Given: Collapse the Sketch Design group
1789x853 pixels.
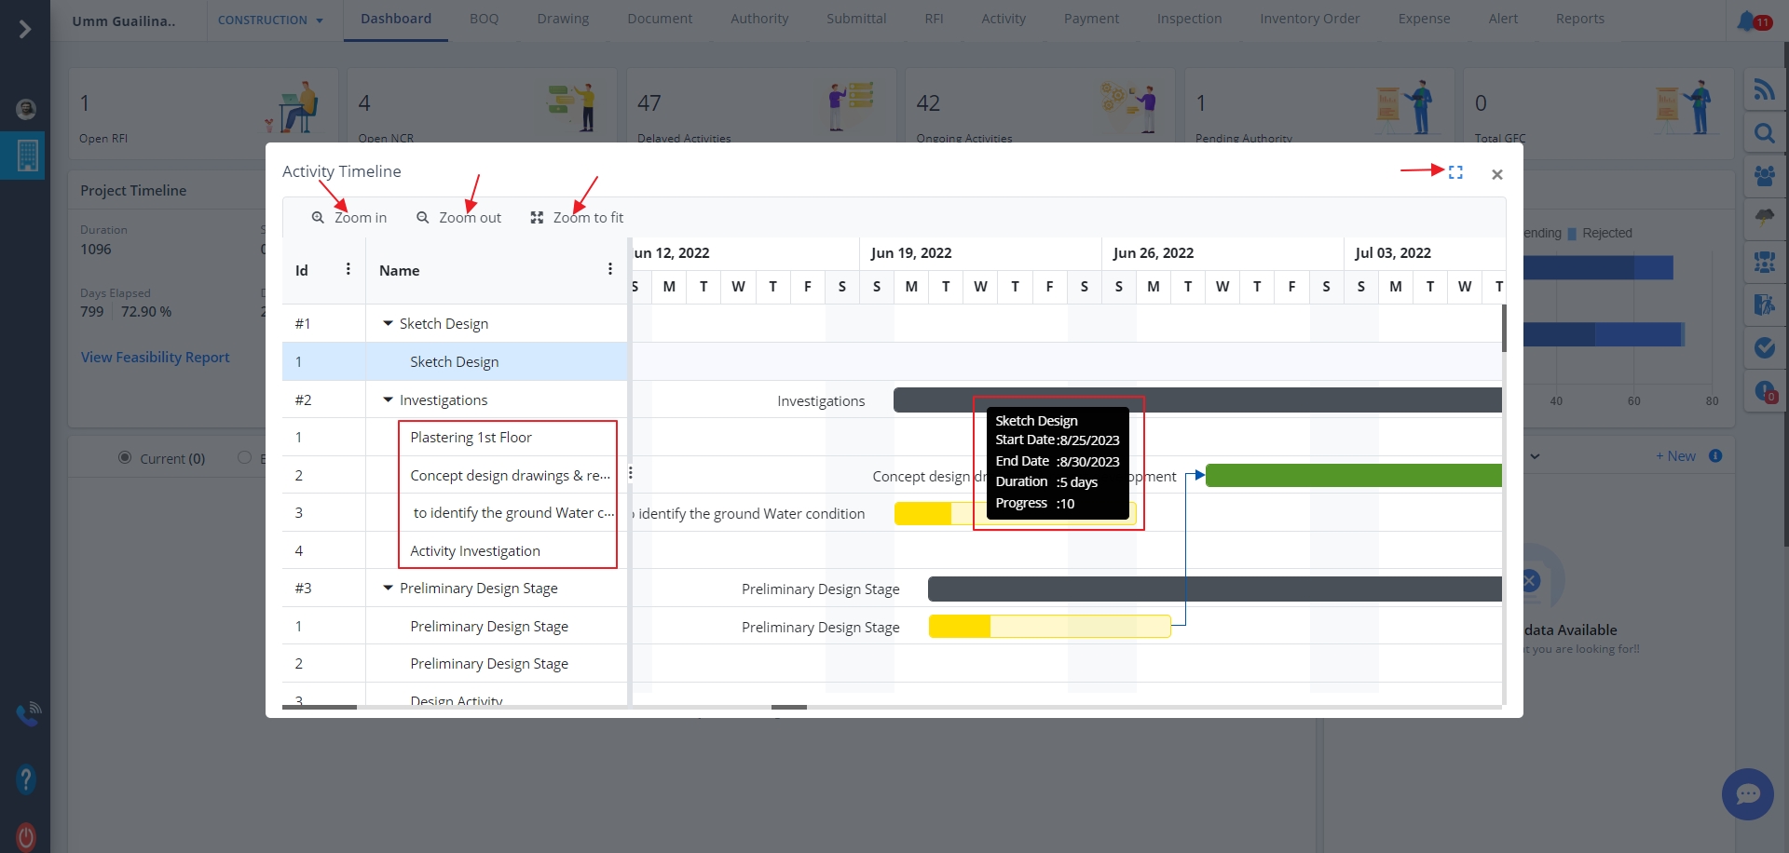Looking at the screenshot, I should (x=389, y=323).
